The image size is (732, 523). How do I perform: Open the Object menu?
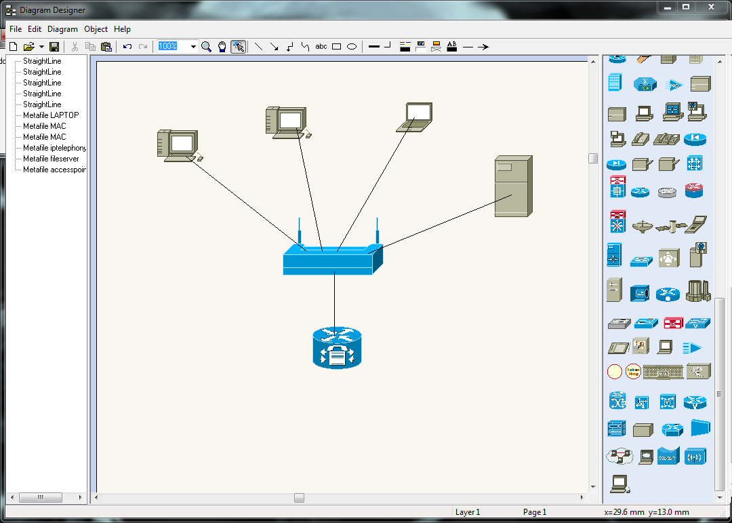click(96, 29)
